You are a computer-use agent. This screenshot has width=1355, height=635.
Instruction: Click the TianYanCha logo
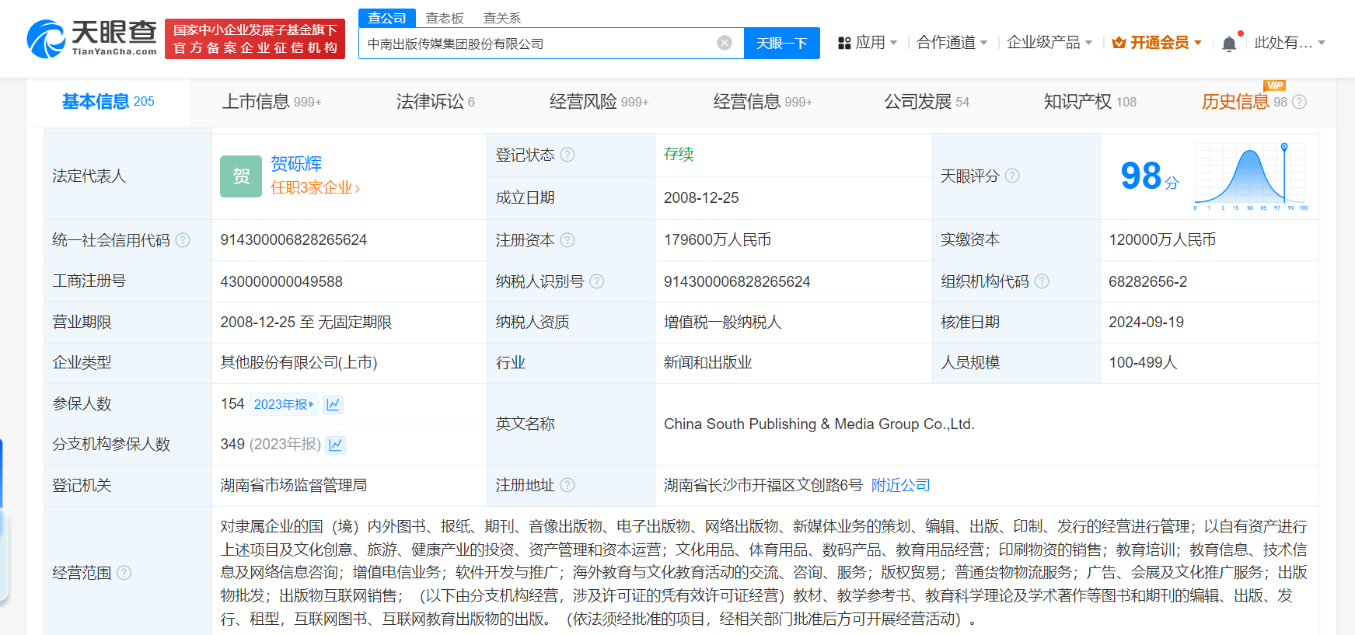coord(92,38)
